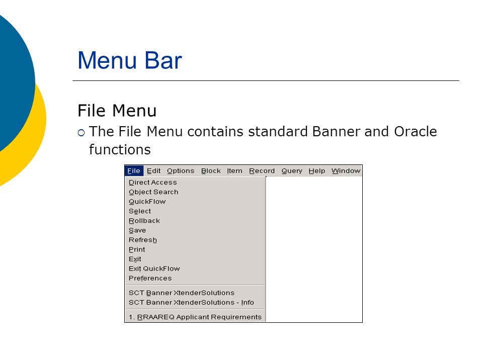
Task: Open SCT Banner XtenderSolutions - Info
Action: coord(195,302)
